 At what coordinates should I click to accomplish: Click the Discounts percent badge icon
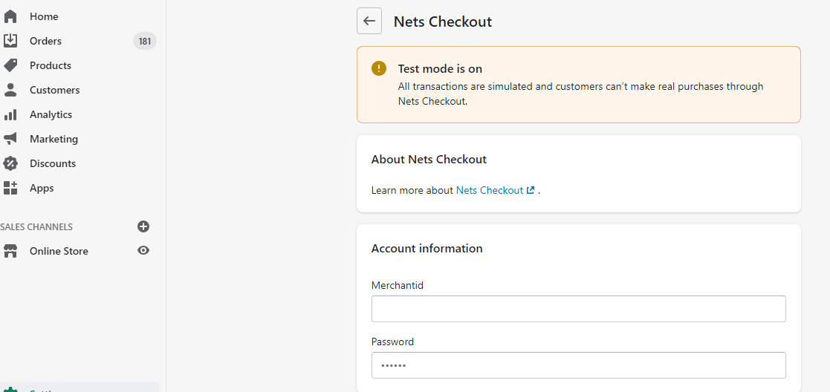pyautogui.click(x=10, y=163)
